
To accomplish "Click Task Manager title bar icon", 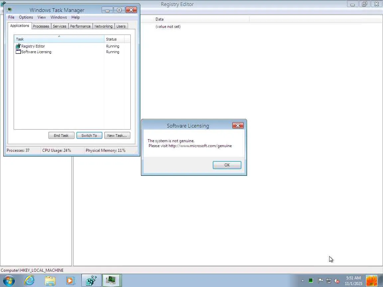I will pos(10,10).
